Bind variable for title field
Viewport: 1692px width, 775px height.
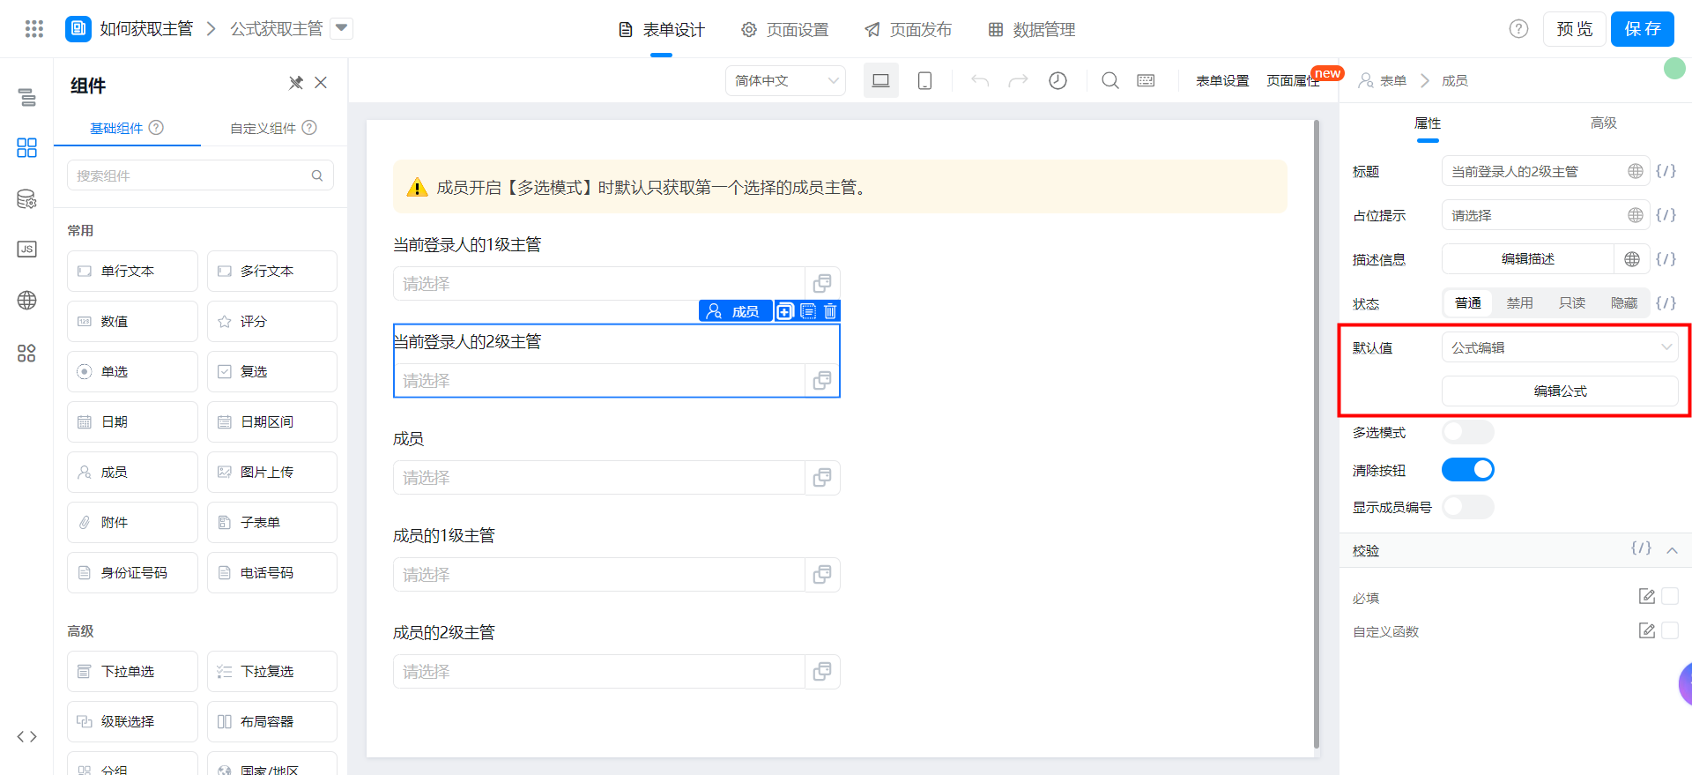click(1666, 171)
